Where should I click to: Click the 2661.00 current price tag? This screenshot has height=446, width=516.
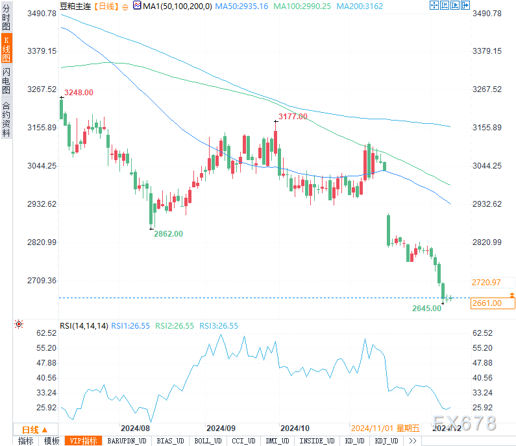(x=493, y=303)
